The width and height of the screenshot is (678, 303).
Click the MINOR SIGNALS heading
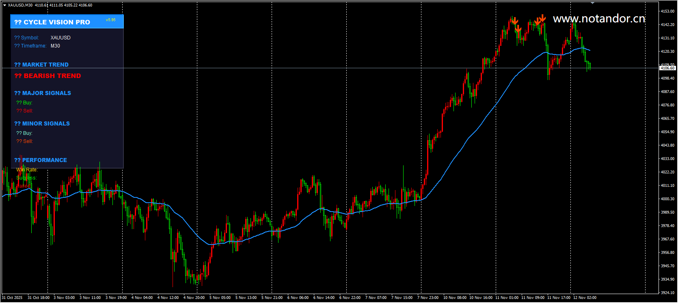coord(42,123)
